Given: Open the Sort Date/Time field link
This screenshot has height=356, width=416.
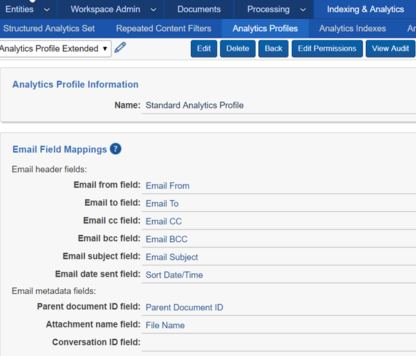Looking at the screenshot, I should [174, 275].
